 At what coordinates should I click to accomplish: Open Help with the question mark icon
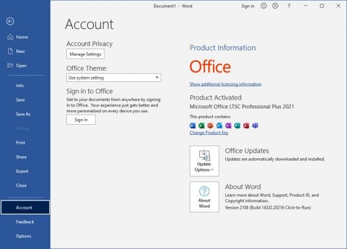pyautogui.click(x=289, y=6)
